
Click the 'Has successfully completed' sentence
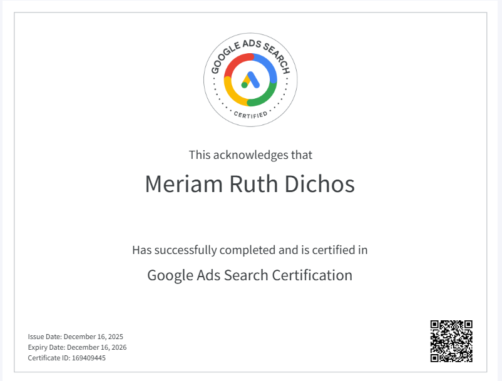click(250, 250)
